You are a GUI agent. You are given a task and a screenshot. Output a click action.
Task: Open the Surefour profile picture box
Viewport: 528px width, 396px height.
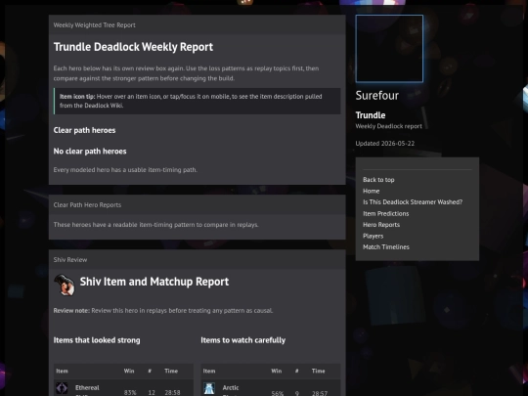pyautogui.click(x=389, y=49)
